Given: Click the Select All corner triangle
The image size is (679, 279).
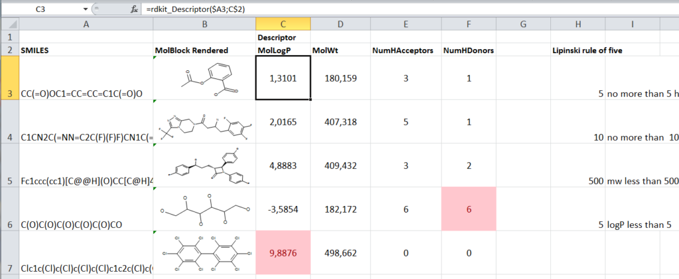Looking at the screenshot, I should [x=9, y=25].
